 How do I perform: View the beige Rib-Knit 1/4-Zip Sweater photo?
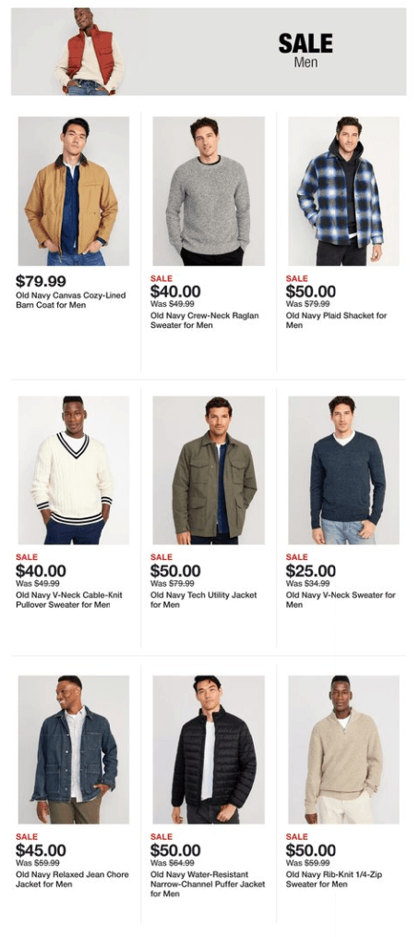tap(344, 750)
